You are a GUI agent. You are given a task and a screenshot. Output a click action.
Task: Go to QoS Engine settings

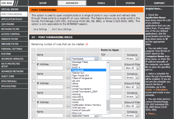pyautogui.click(x=14, y=24)
